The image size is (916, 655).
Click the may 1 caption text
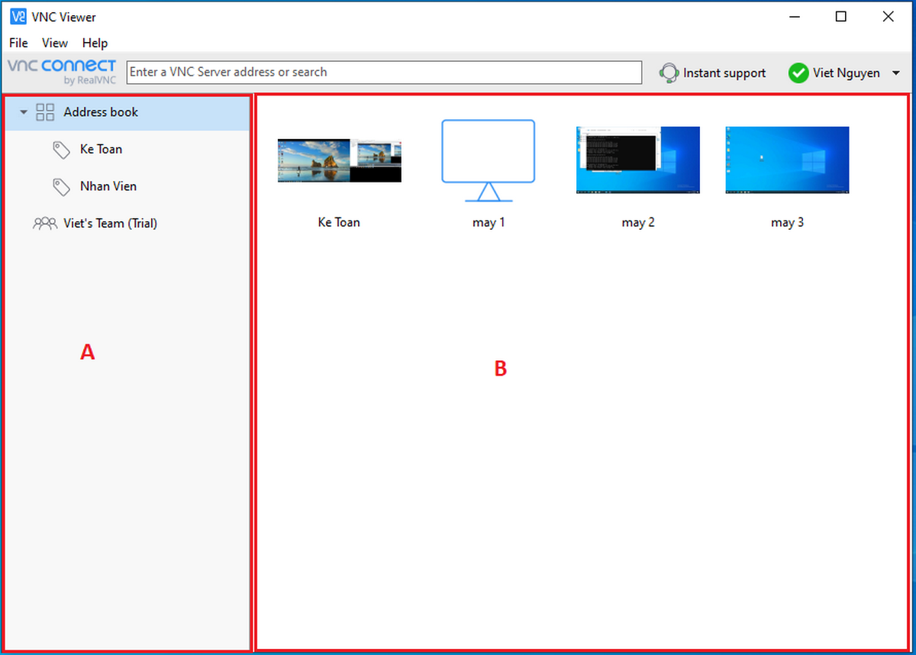coord(489,223)
